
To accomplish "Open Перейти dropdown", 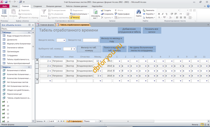I will coord(149,14).
